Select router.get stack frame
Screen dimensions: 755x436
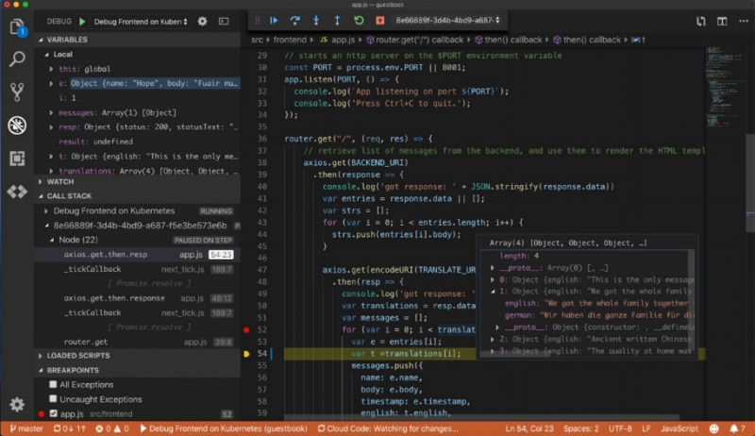137,342
